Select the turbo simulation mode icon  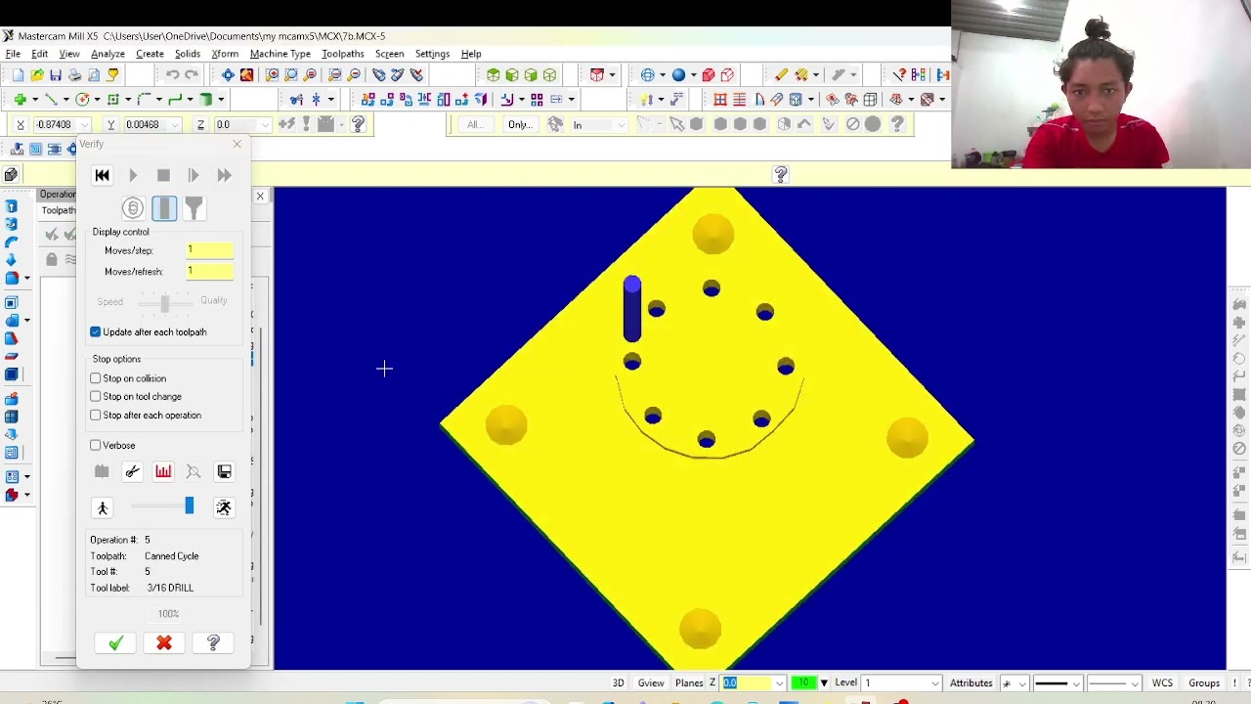tap(133, 207)
